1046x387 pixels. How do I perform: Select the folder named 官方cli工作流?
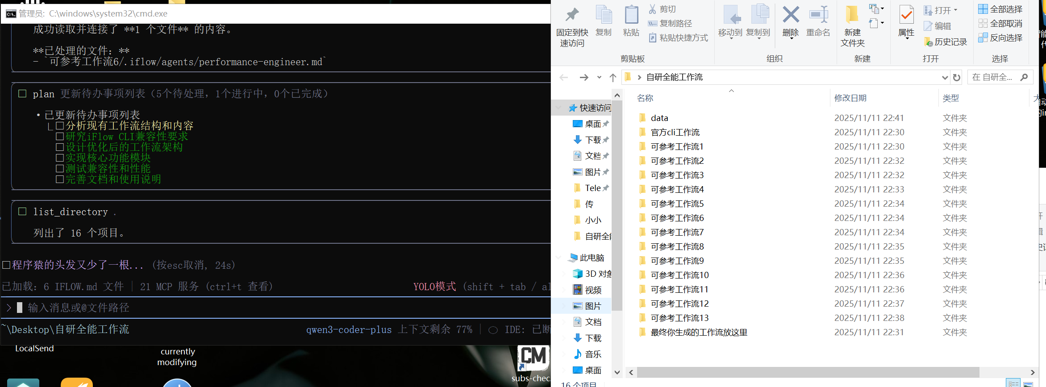[x=675, y=132]
